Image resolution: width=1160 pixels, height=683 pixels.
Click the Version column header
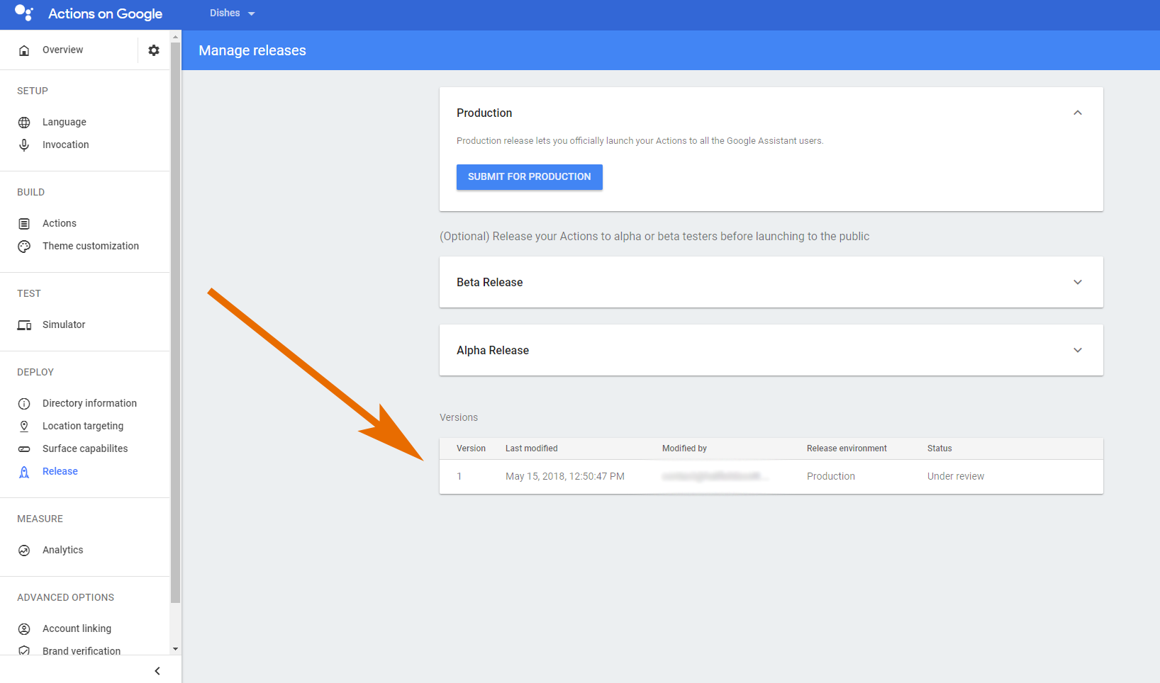(x=471, y=448)
